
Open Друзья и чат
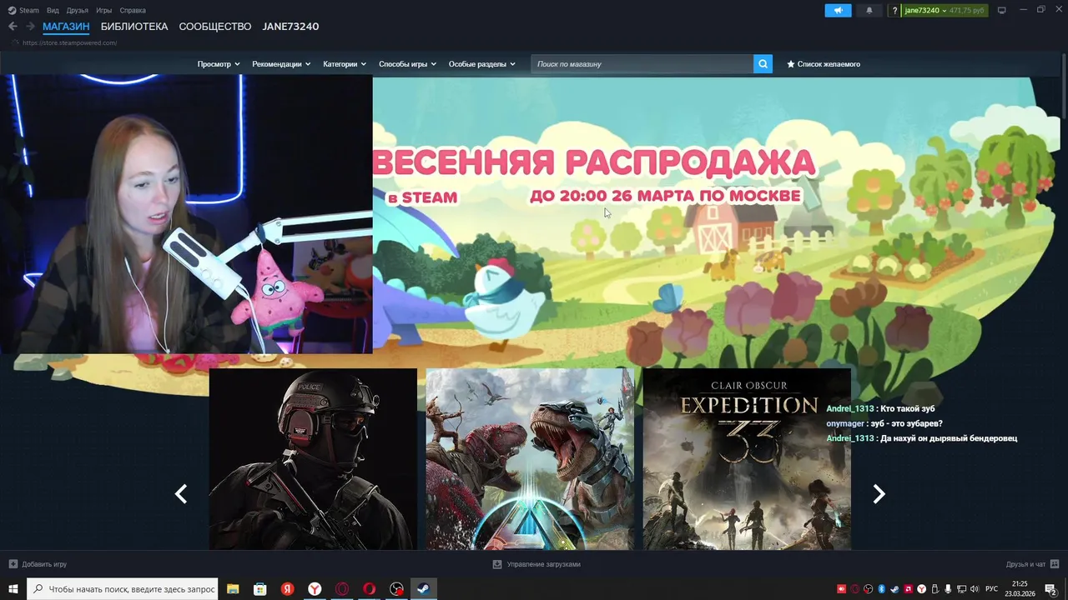[1032, 564]
